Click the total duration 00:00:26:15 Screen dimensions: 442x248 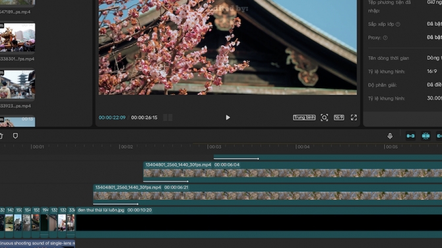point(144,118)
